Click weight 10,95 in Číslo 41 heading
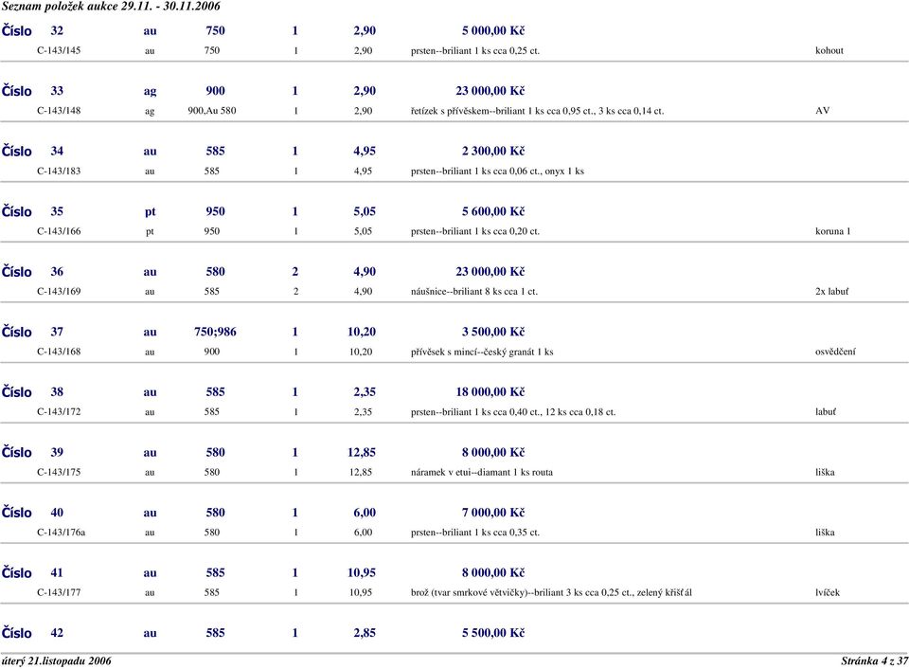909x669 pixels. pos(361,572)
